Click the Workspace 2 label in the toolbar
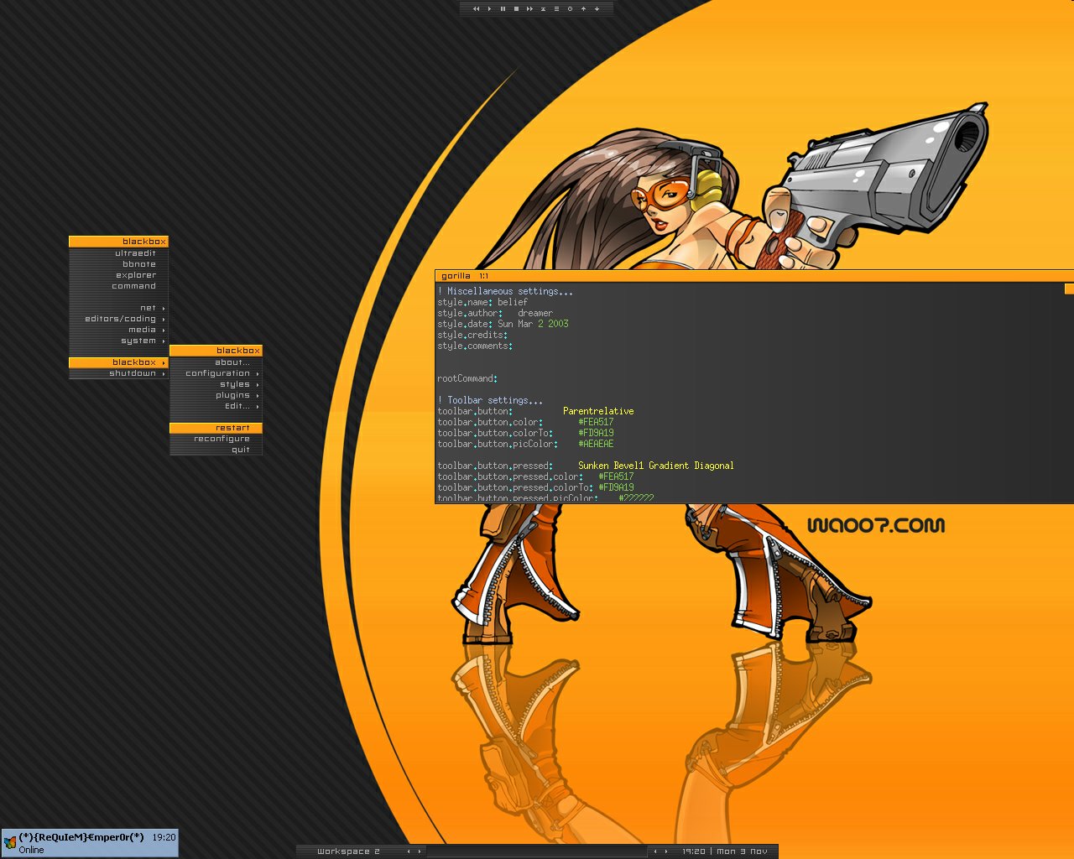The height and width of the screenshot is (859, 1074). (x=348, y=851)
